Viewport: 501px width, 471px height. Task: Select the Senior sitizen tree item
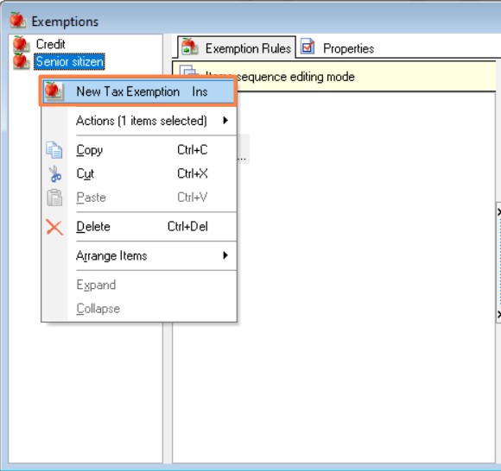click(69, 61)
